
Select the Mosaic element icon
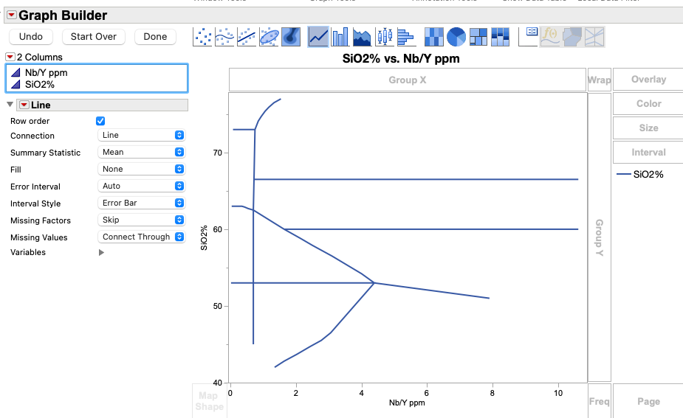[x=500, y=37]
